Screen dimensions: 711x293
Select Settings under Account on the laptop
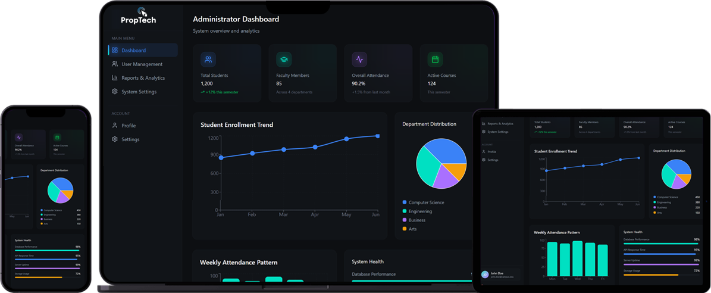coord(130,139)
